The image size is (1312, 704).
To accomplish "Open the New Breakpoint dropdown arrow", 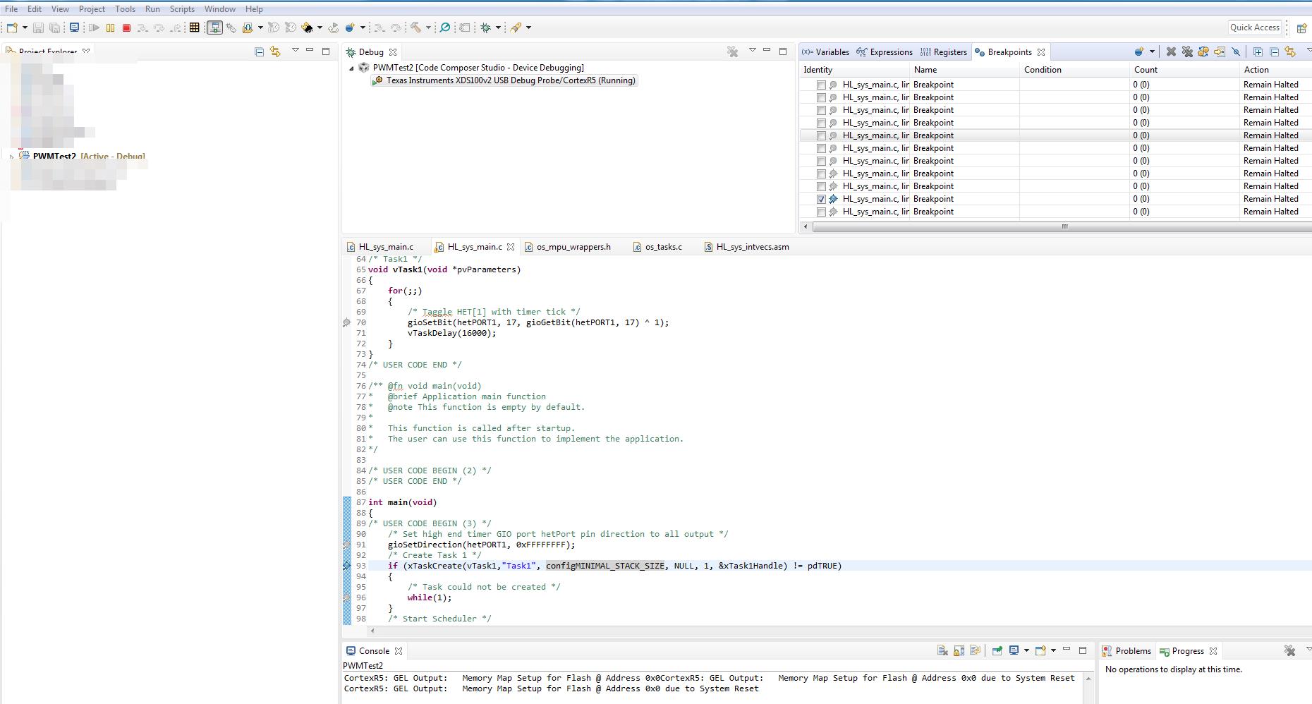I will tap(1152, 51).
